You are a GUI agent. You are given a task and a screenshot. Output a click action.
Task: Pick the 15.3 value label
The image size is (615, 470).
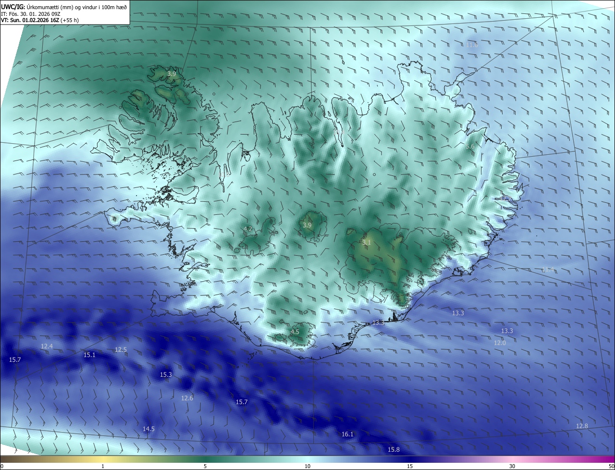(x=166, y=375)
